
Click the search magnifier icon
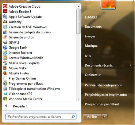(x=73, y=116)
